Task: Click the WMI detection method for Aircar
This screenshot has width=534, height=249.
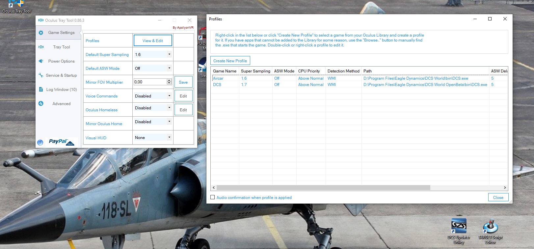Action: tap(332, 78)
